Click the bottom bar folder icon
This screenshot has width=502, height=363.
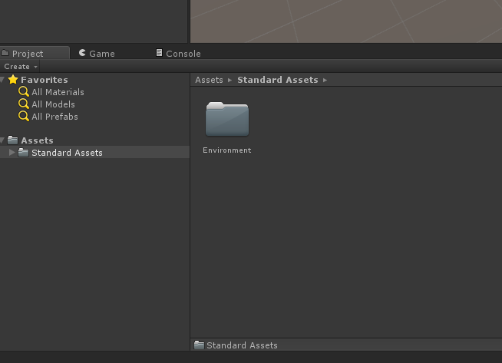pos(199,345)
